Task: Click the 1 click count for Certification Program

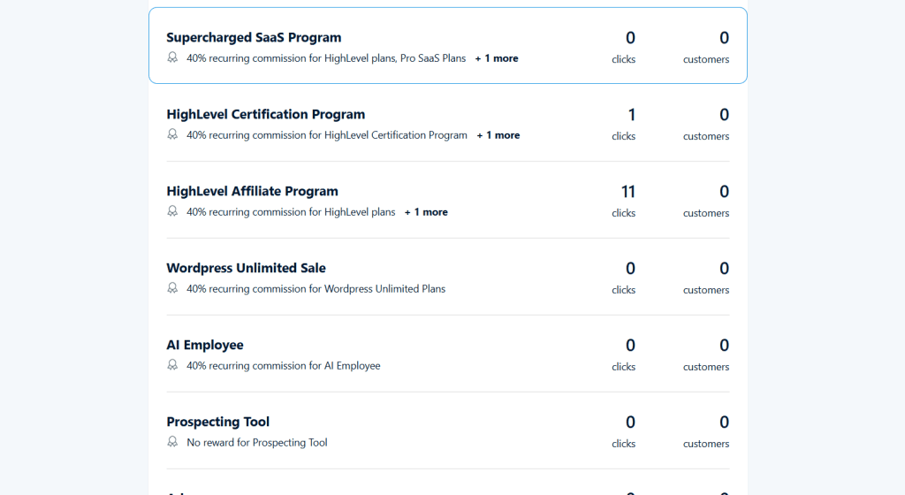Action: pyautogui.click(x=631, y=115)
